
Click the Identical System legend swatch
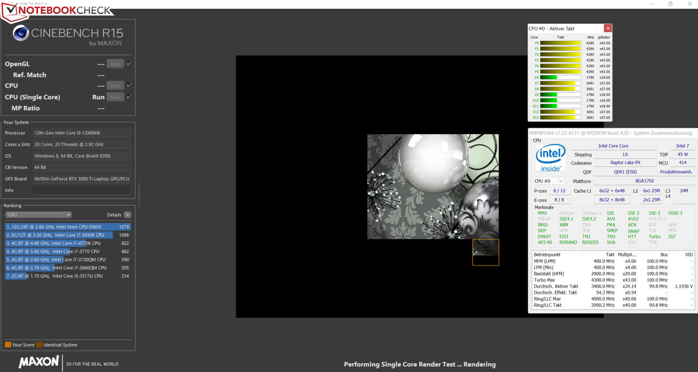39,344
